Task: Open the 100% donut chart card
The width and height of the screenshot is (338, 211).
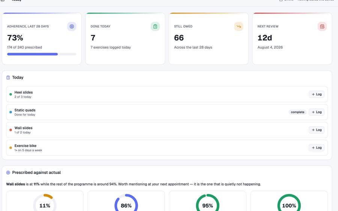Action: [x=289, y=201]
